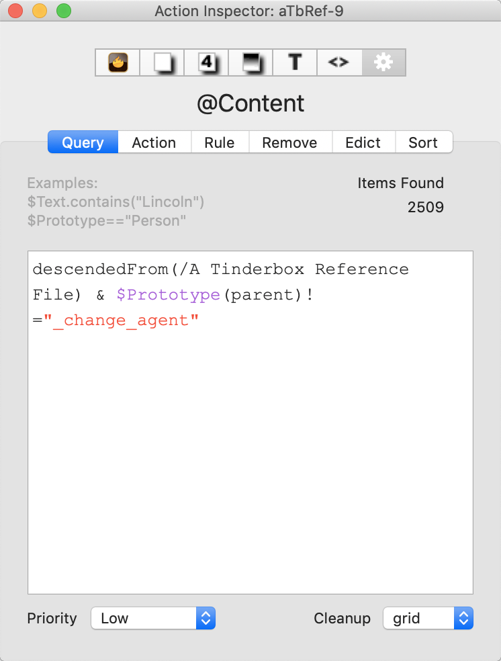
Task: Click the highlighted $Prototype text in query
Action: [169, 294]
